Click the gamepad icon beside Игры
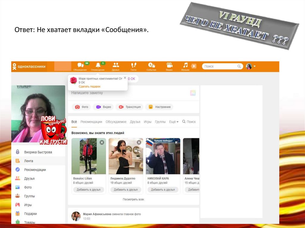305x228 pixels. (x=18, y=205)
